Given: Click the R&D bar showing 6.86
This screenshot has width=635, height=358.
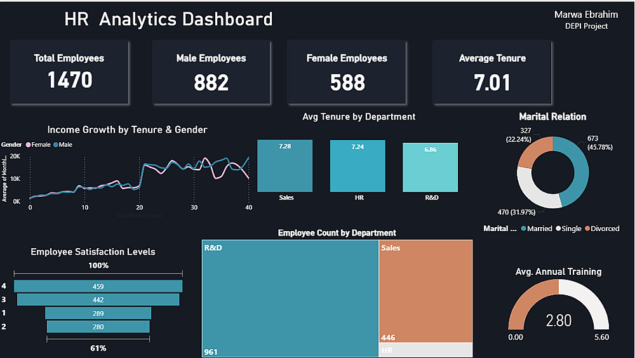Looking at the screenshot, I should coord(430,167).
